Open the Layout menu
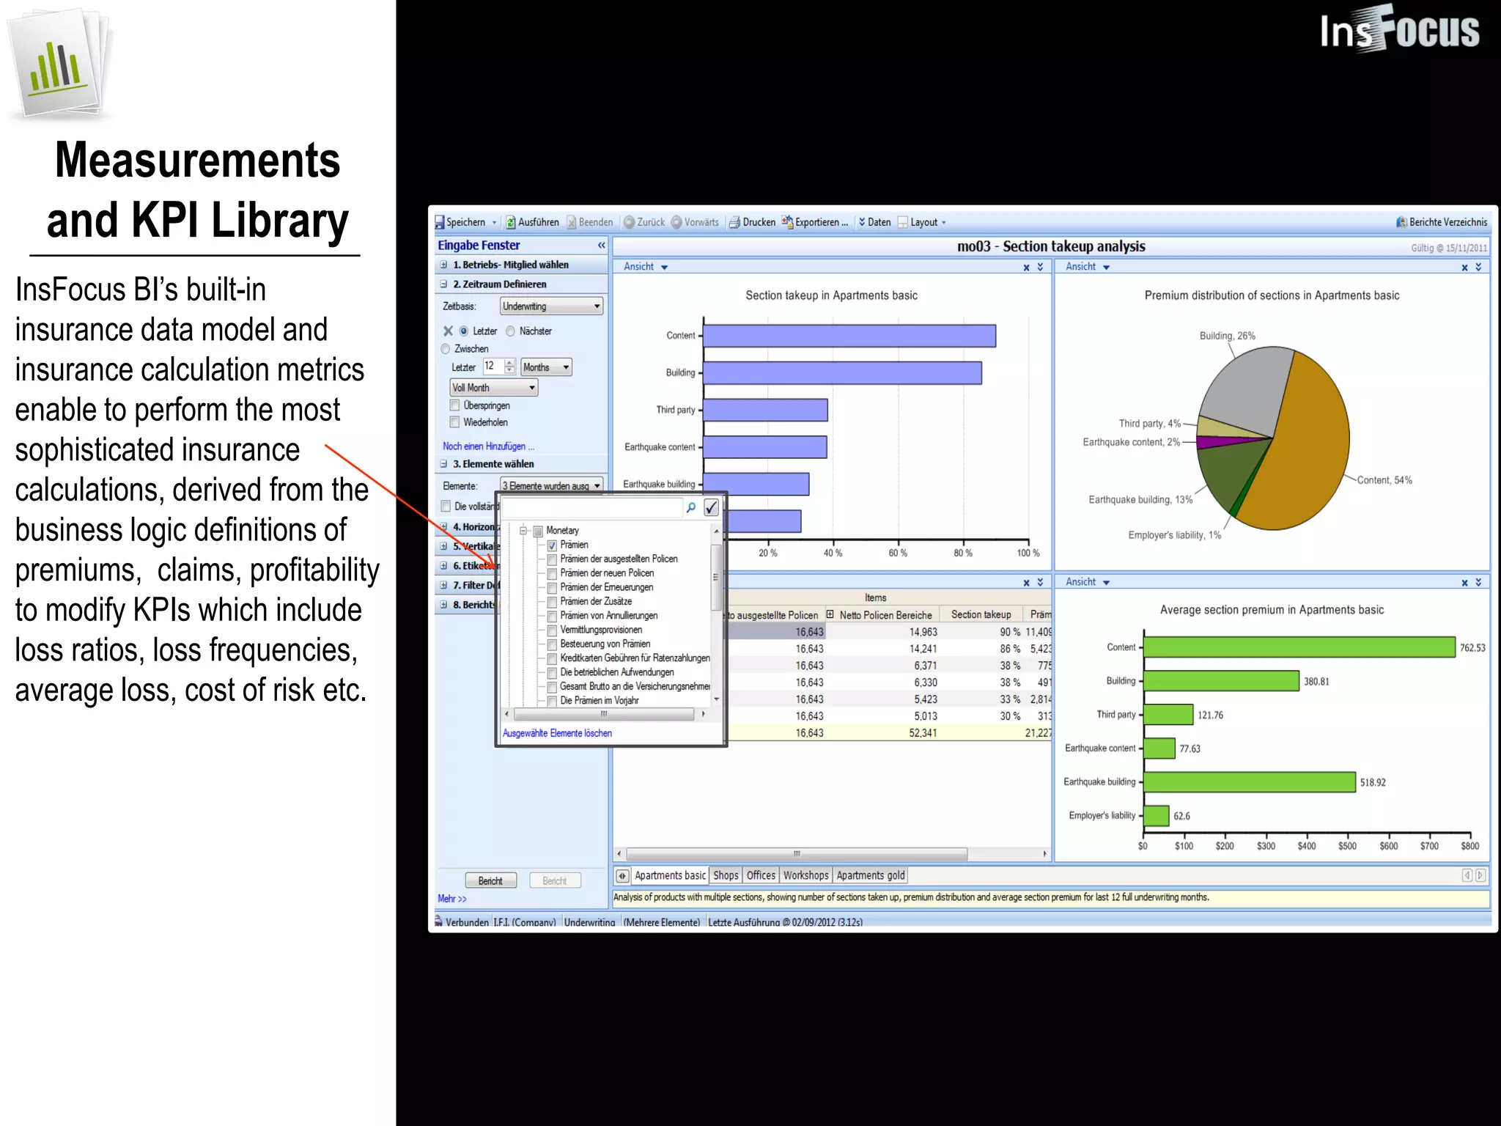The image size is (1501, 1126). coord(922,222)
